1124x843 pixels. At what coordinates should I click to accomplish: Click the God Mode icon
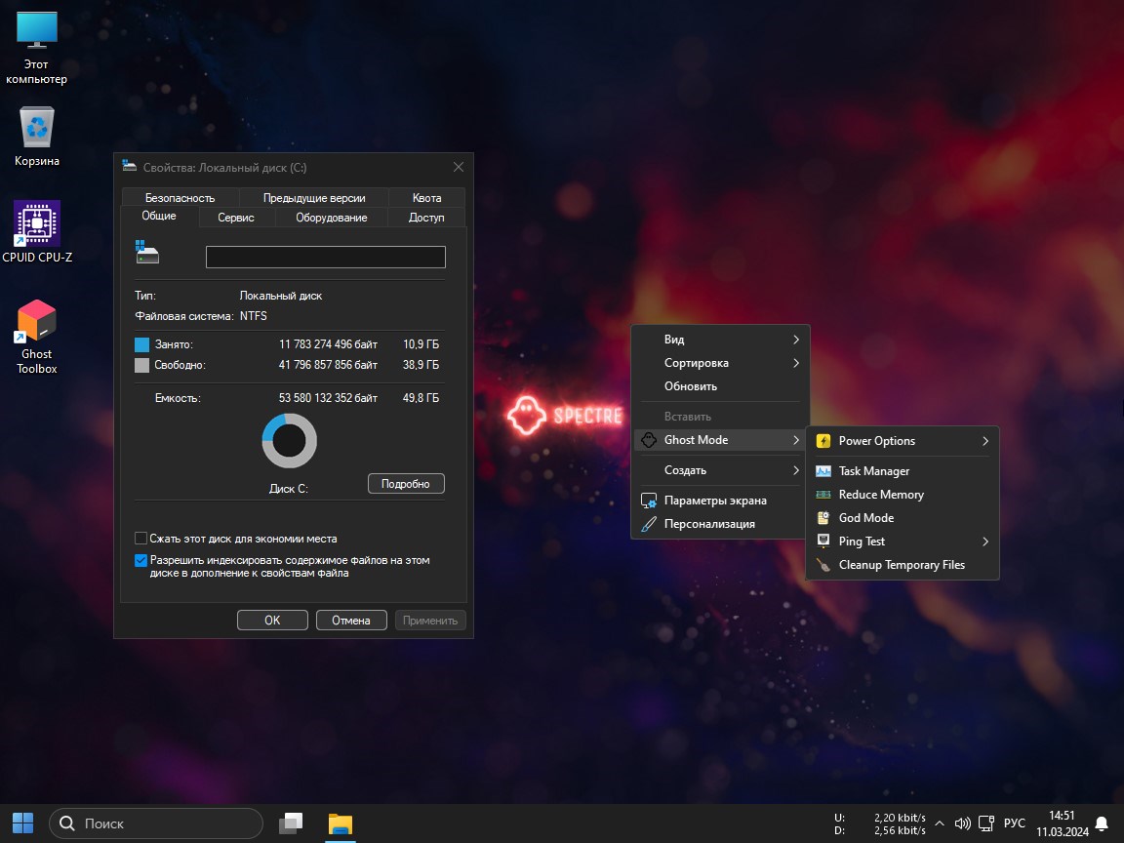(x=823, y=517)
